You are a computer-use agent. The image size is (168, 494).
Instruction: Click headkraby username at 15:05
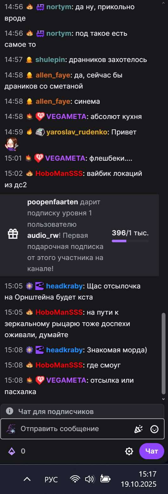pos(64,286)
